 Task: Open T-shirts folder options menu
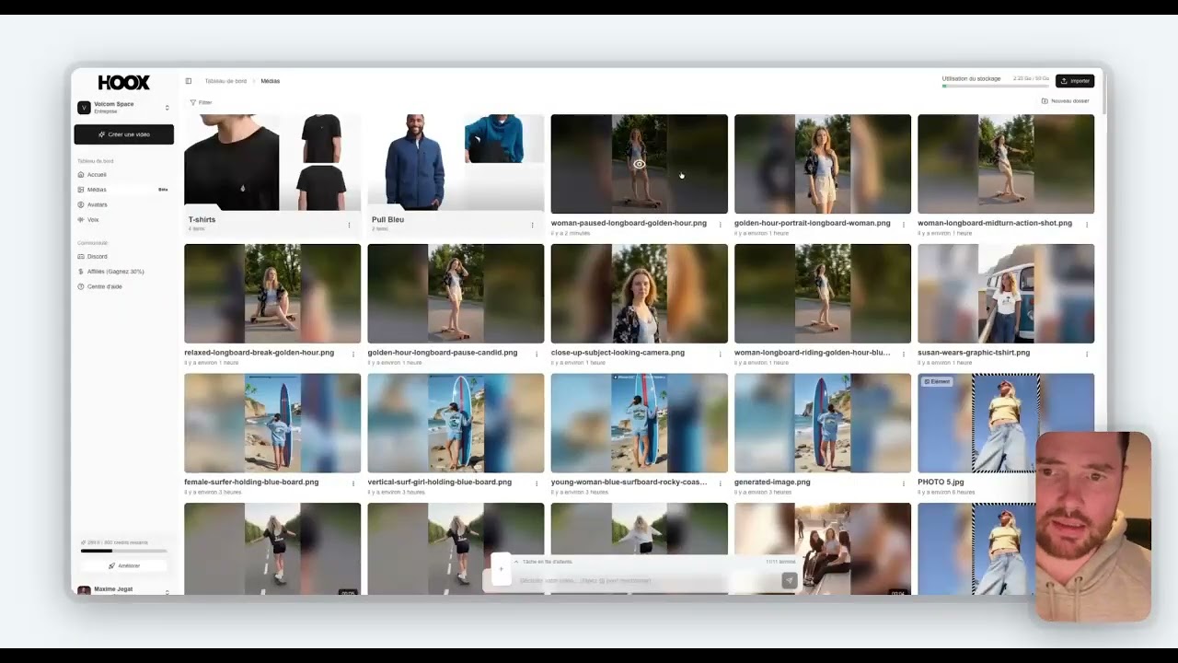[349, 225]
